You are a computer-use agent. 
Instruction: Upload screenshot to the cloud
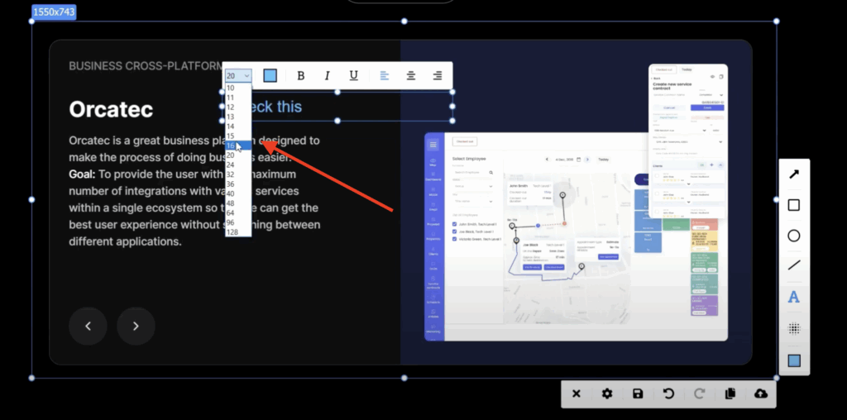click(x=761, y=394)
